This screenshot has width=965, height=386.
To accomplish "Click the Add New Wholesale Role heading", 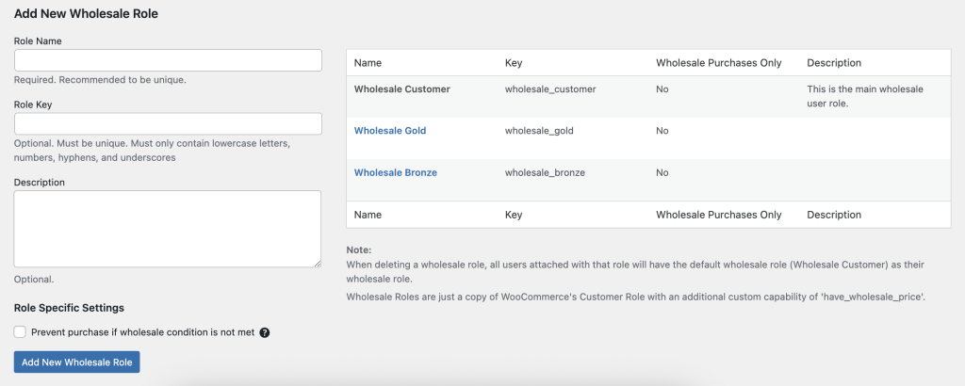I will [86, 13].
